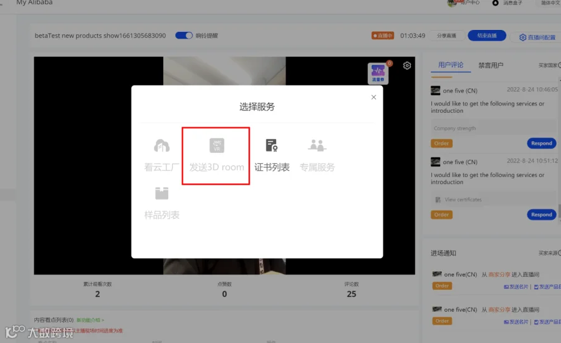Respond to the Company strength request
The image size is (561, 343).
(x=541, y=143)
